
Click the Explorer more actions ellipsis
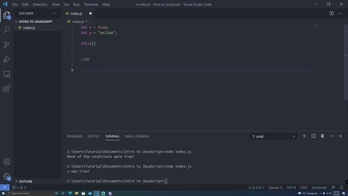(x=54, y=14)
